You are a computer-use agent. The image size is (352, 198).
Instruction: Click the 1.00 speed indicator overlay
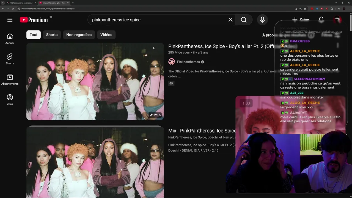point(246,103)
